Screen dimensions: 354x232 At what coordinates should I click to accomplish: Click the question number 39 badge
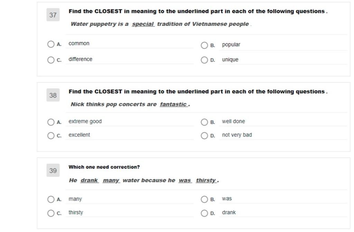point(53,170)
